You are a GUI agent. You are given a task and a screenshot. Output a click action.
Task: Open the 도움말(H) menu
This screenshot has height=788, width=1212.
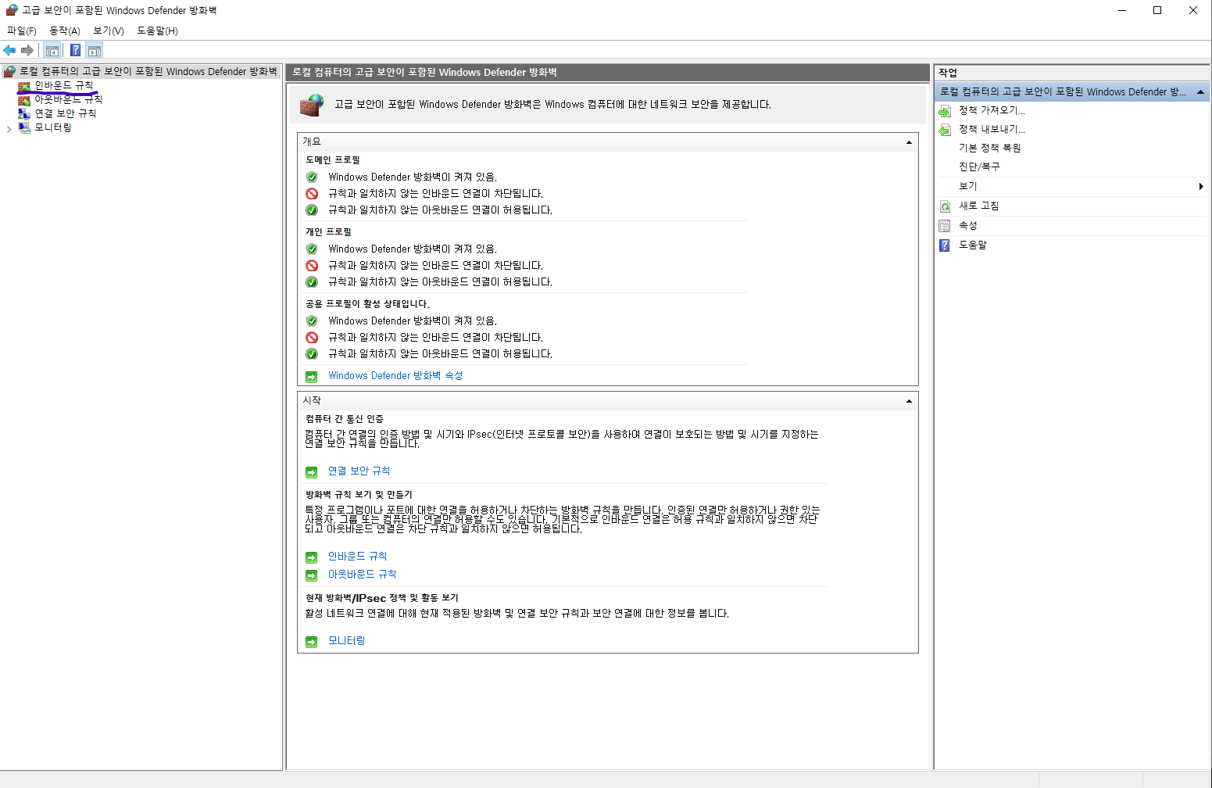157,31
